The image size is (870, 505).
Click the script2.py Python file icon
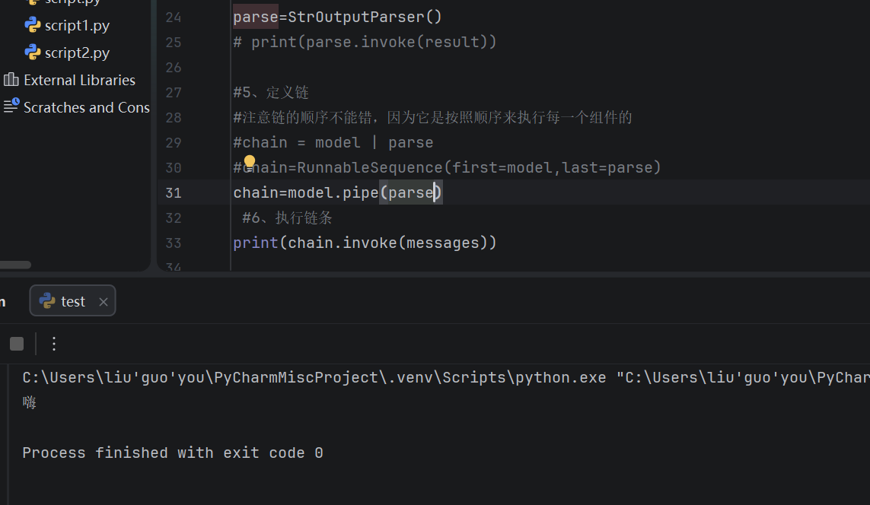(x=33, y=52)
